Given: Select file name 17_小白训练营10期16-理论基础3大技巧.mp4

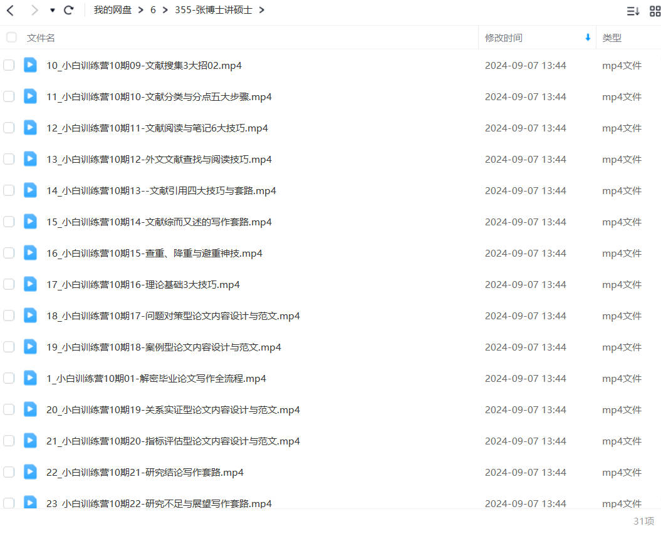Looking at the screenshot, I should click(x=143, y=285).
